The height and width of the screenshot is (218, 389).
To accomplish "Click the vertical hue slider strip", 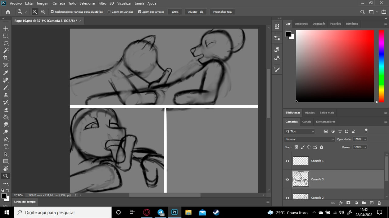I will tap(381, 66).
